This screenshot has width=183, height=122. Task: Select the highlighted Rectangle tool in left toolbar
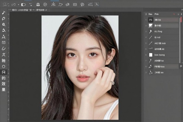pyautogui.click(x=4, y=72)
